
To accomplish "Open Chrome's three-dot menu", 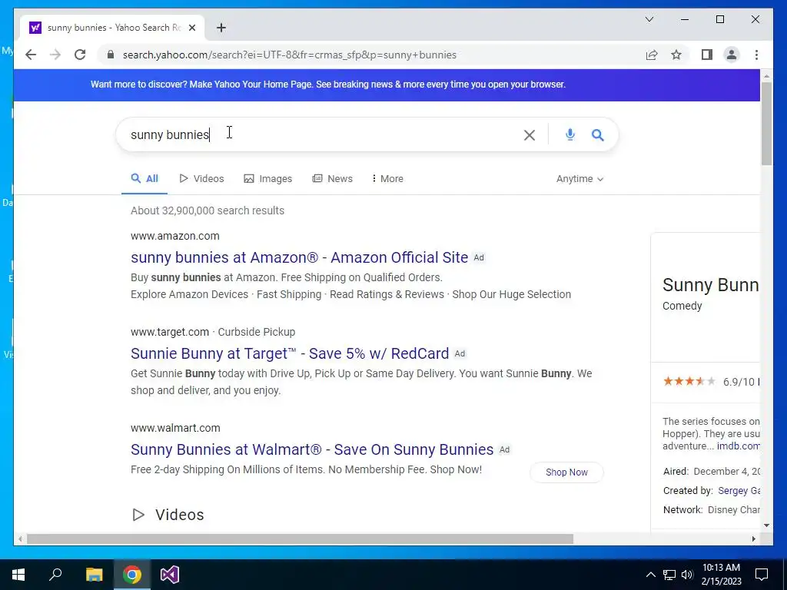I will (756, 55).
